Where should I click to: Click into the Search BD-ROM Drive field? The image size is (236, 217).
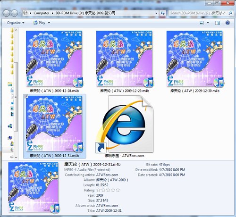(198, 13)
